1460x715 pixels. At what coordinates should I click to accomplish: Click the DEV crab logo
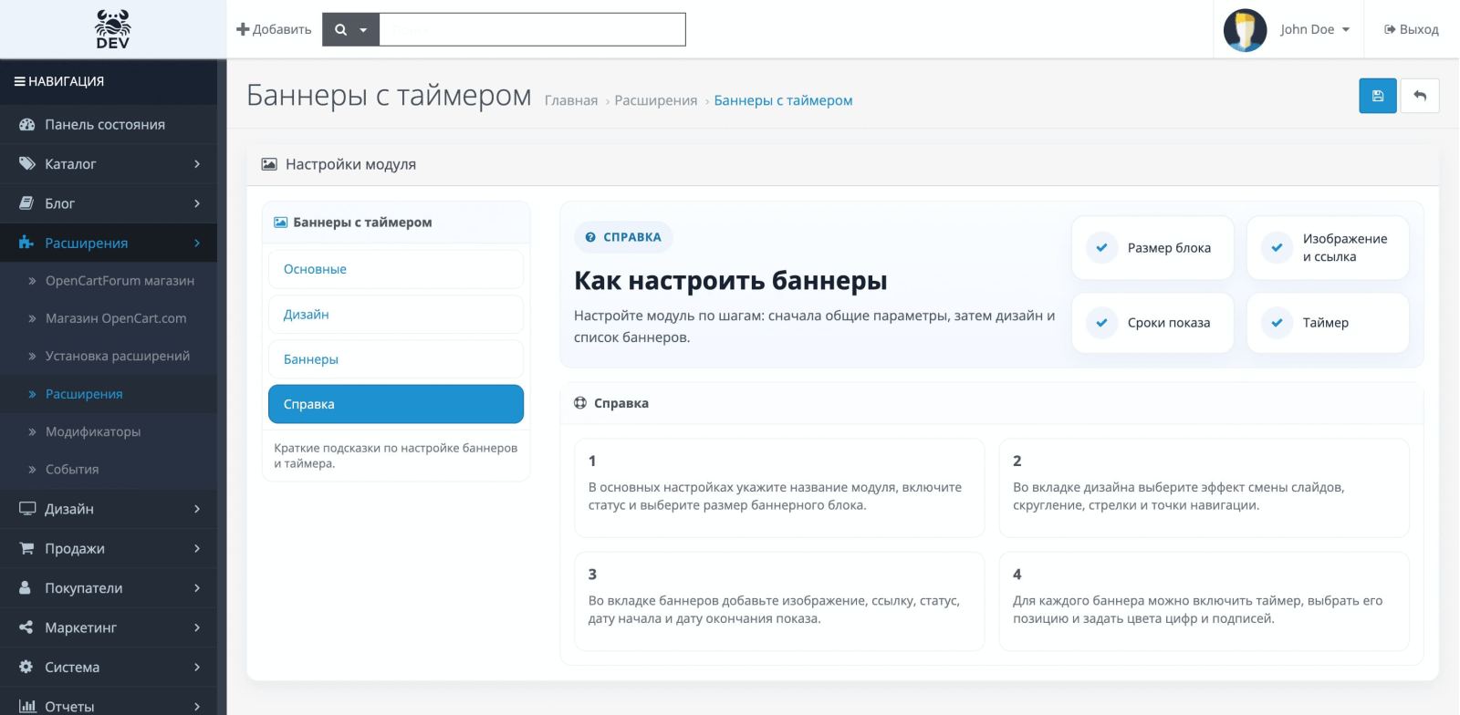coord(112,29)
